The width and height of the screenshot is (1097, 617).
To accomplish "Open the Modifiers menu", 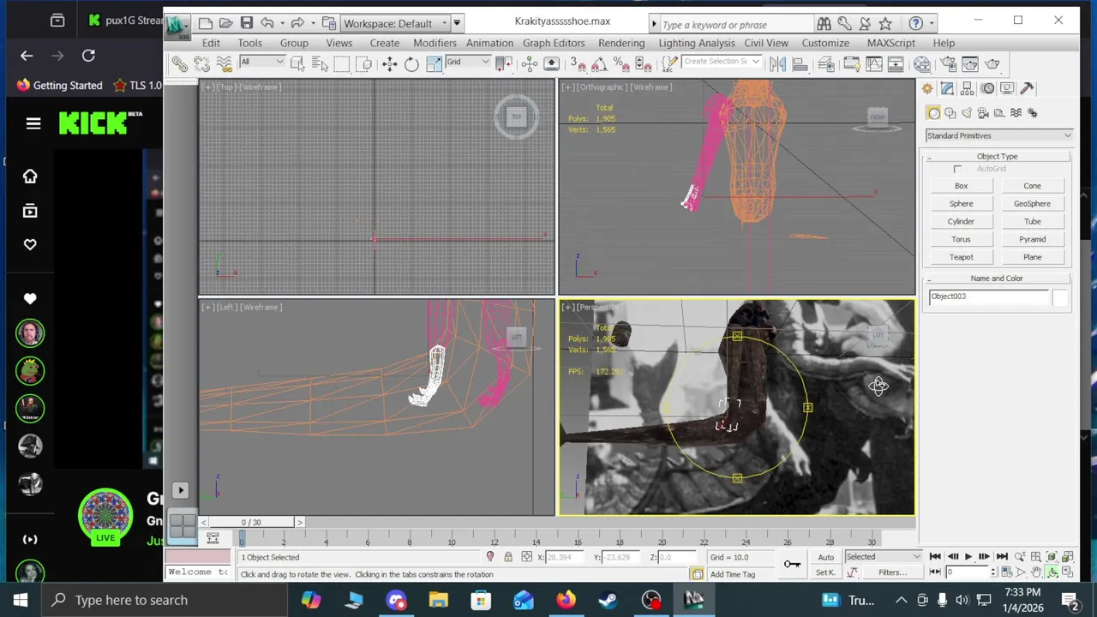I will point(435,43).
